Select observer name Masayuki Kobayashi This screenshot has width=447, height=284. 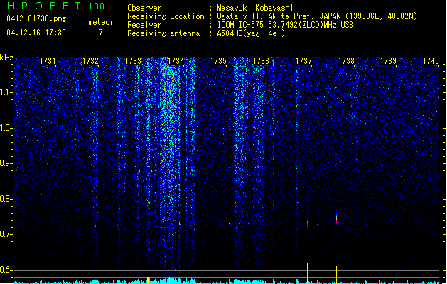point(255,8)
